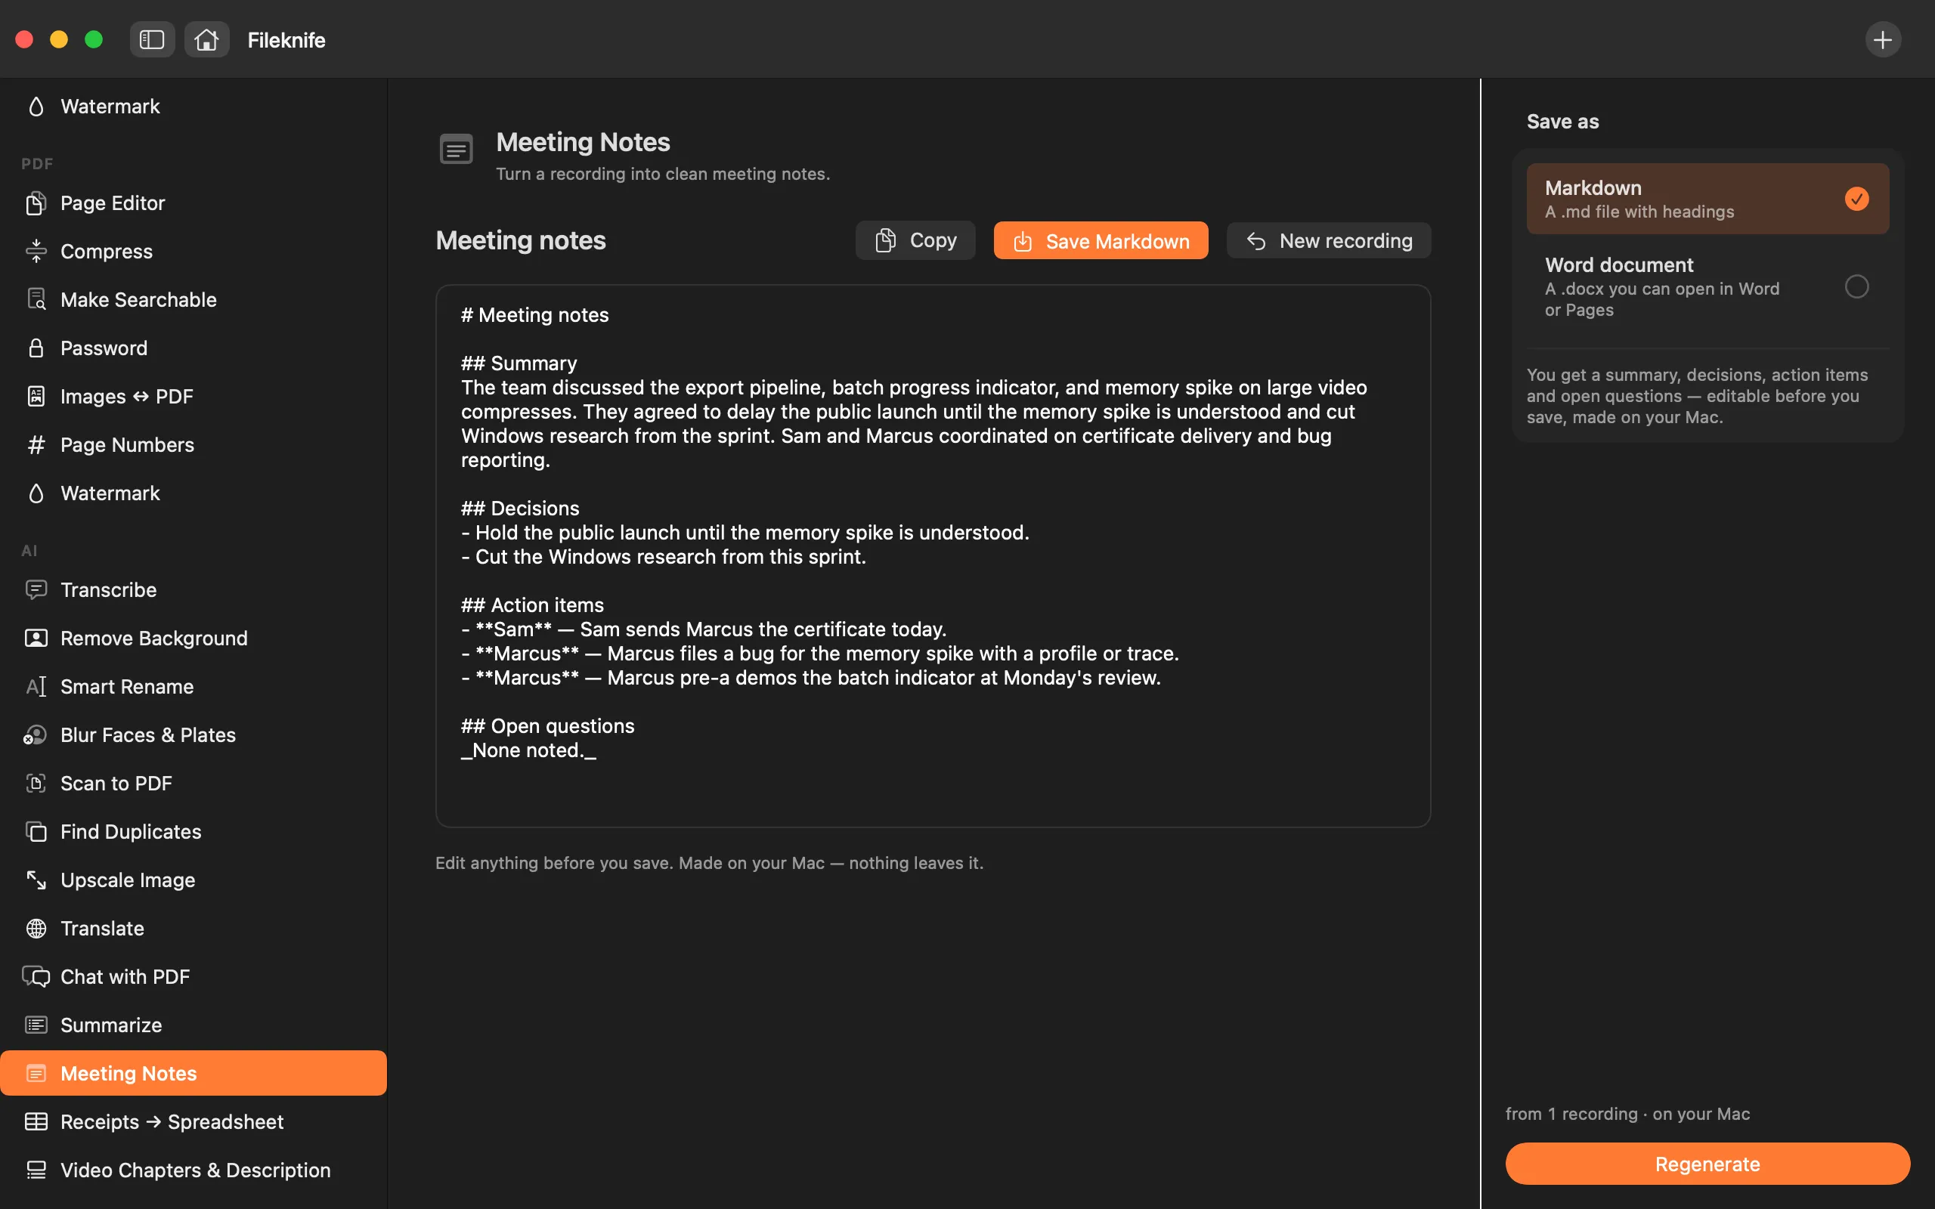Open the Chat with PDF bubble icon

(36, 977)
